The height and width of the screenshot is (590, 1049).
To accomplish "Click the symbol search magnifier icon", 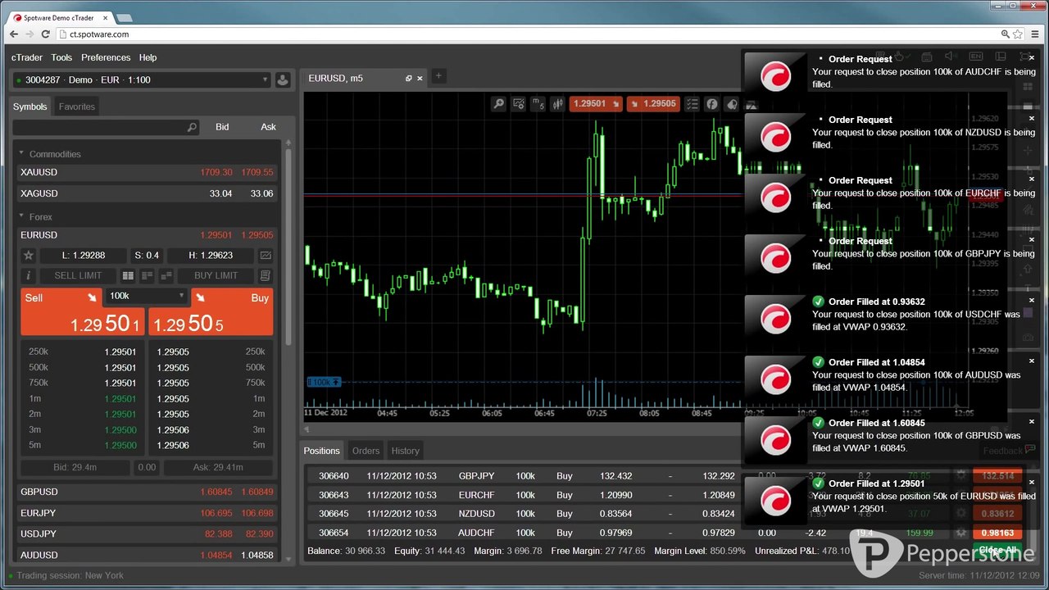I will pyautogui.click(x=192, y=128).
